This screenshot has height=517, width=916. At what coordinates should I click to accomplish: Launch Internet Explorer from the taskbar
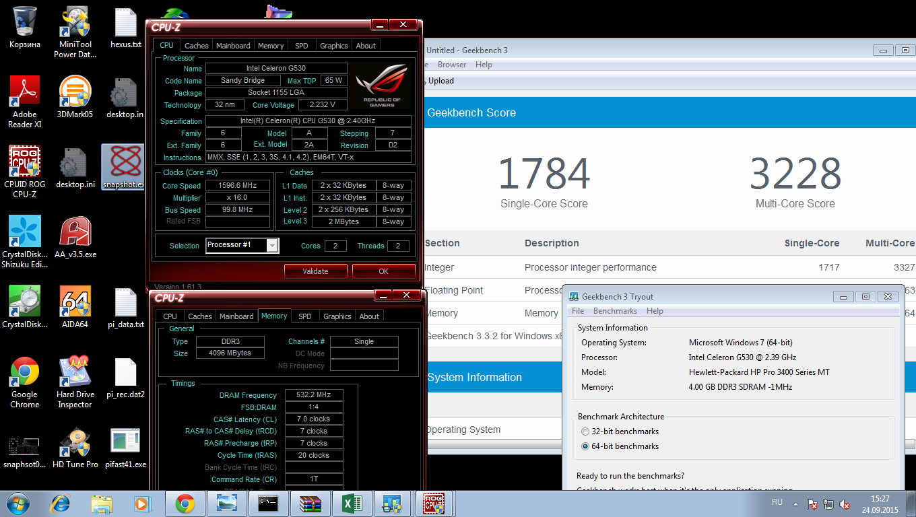pyautogui.click(x=61, y=504)
